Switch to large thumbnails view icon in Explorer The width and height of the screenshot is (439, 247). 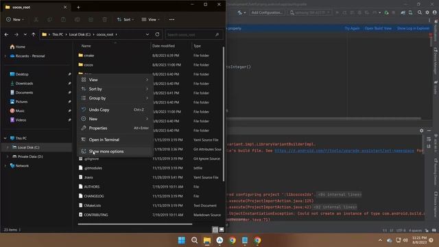222,230
